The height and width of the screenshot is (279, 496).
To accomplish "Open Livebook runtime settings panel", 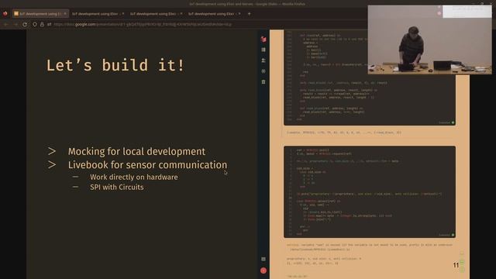I will point(263,71).
